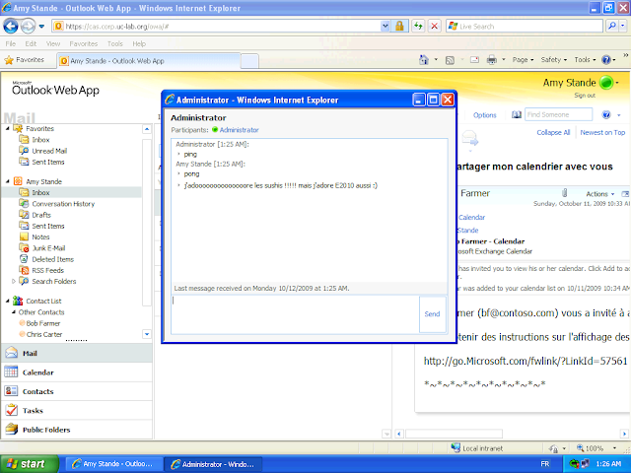Click the Refresh page icon
The width and height of the screenshot is (631, 473).
[x=418, y=27]
